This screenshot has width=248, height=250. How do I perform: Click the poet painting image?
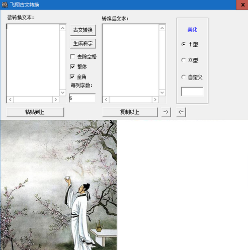click(58, 185)
